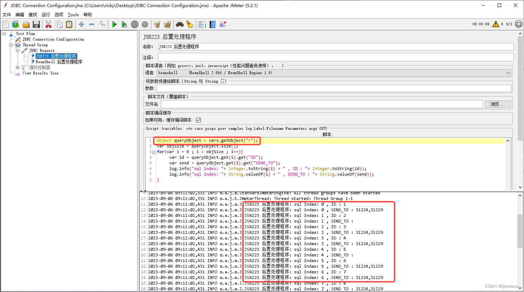Click the Shutdown threads icon

tap(145, 24)
